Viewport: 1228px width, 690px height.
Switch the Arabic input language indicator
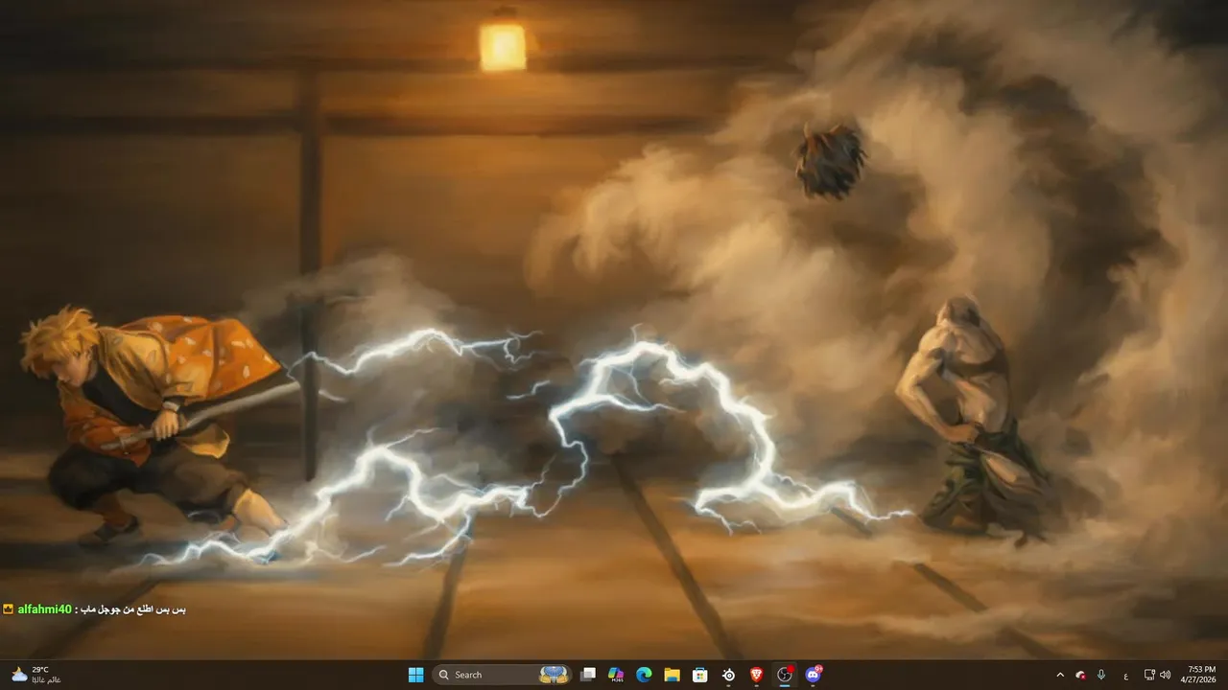point(1125,675)
